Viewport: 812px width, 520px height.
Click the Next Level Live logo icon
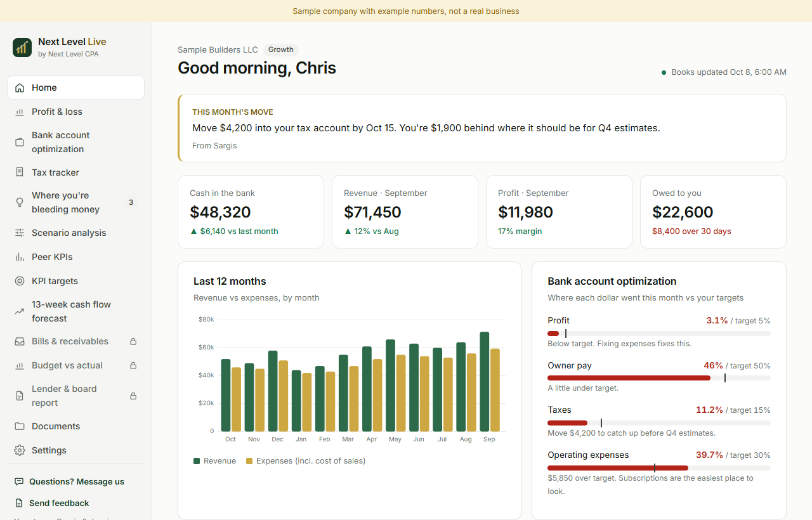click(22, 48)
